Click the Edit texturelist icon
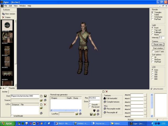The width and height of the screenshot is (168, 126). 105,98
